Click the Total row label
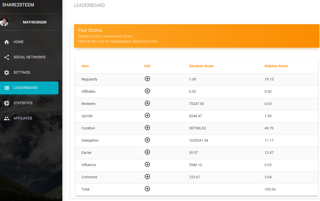The width and height of the screenshot is (320, 201). 86,189
